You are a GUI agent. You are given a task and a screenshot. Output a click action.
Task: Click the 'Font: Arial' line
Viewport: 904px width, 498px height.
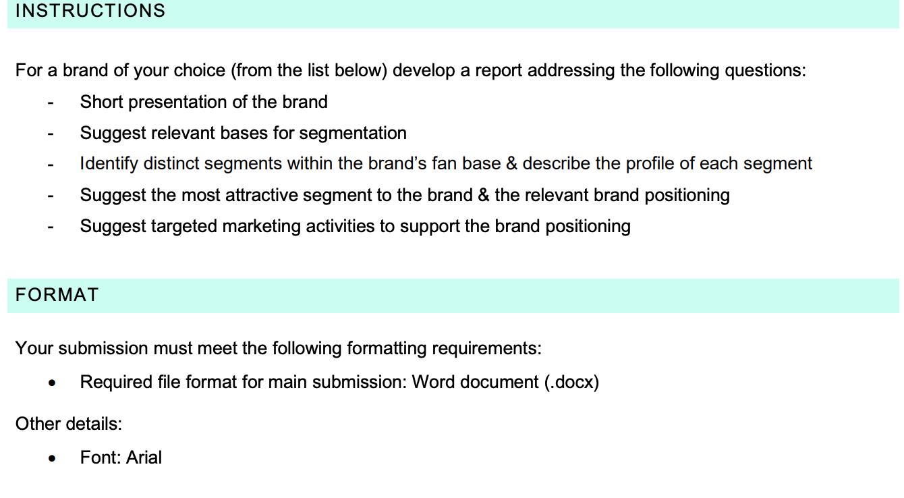pos(121,458)
